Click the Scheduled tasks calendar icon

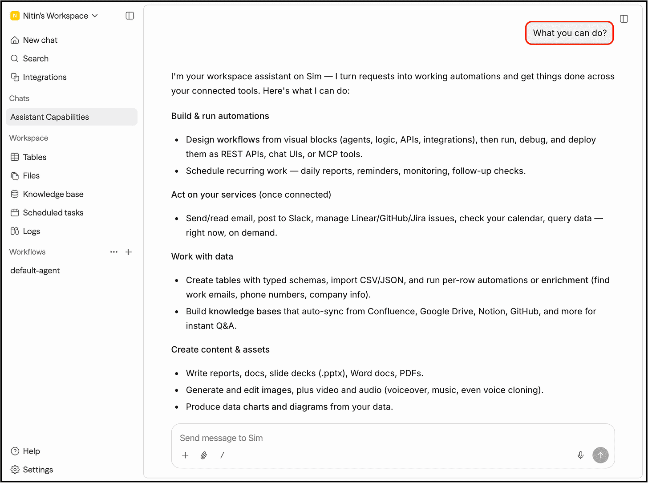coord(15,213)
